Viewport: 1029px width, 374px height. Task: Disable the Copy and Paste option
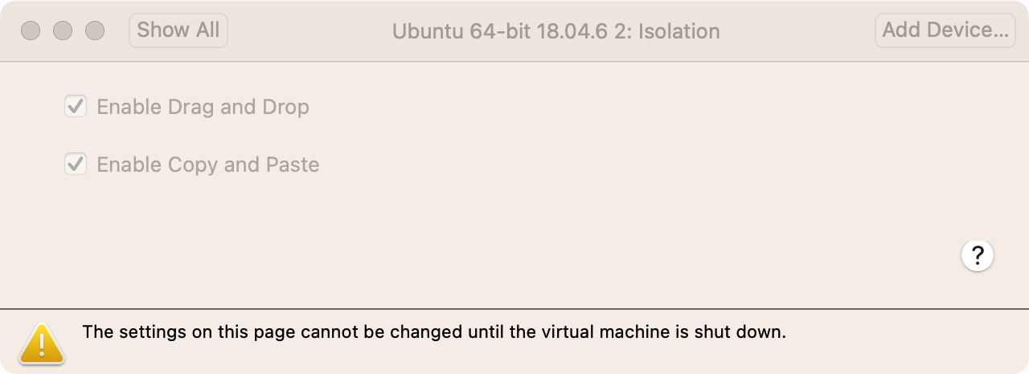click(x=76, y=164)
